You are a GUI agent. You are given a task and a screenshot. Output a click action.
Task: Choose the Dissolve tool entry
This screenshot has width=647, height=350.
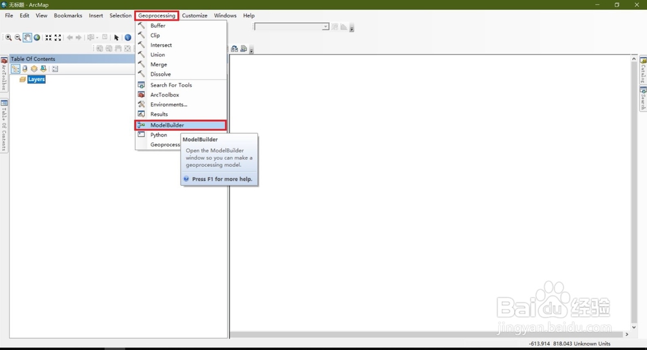(181, 74)
